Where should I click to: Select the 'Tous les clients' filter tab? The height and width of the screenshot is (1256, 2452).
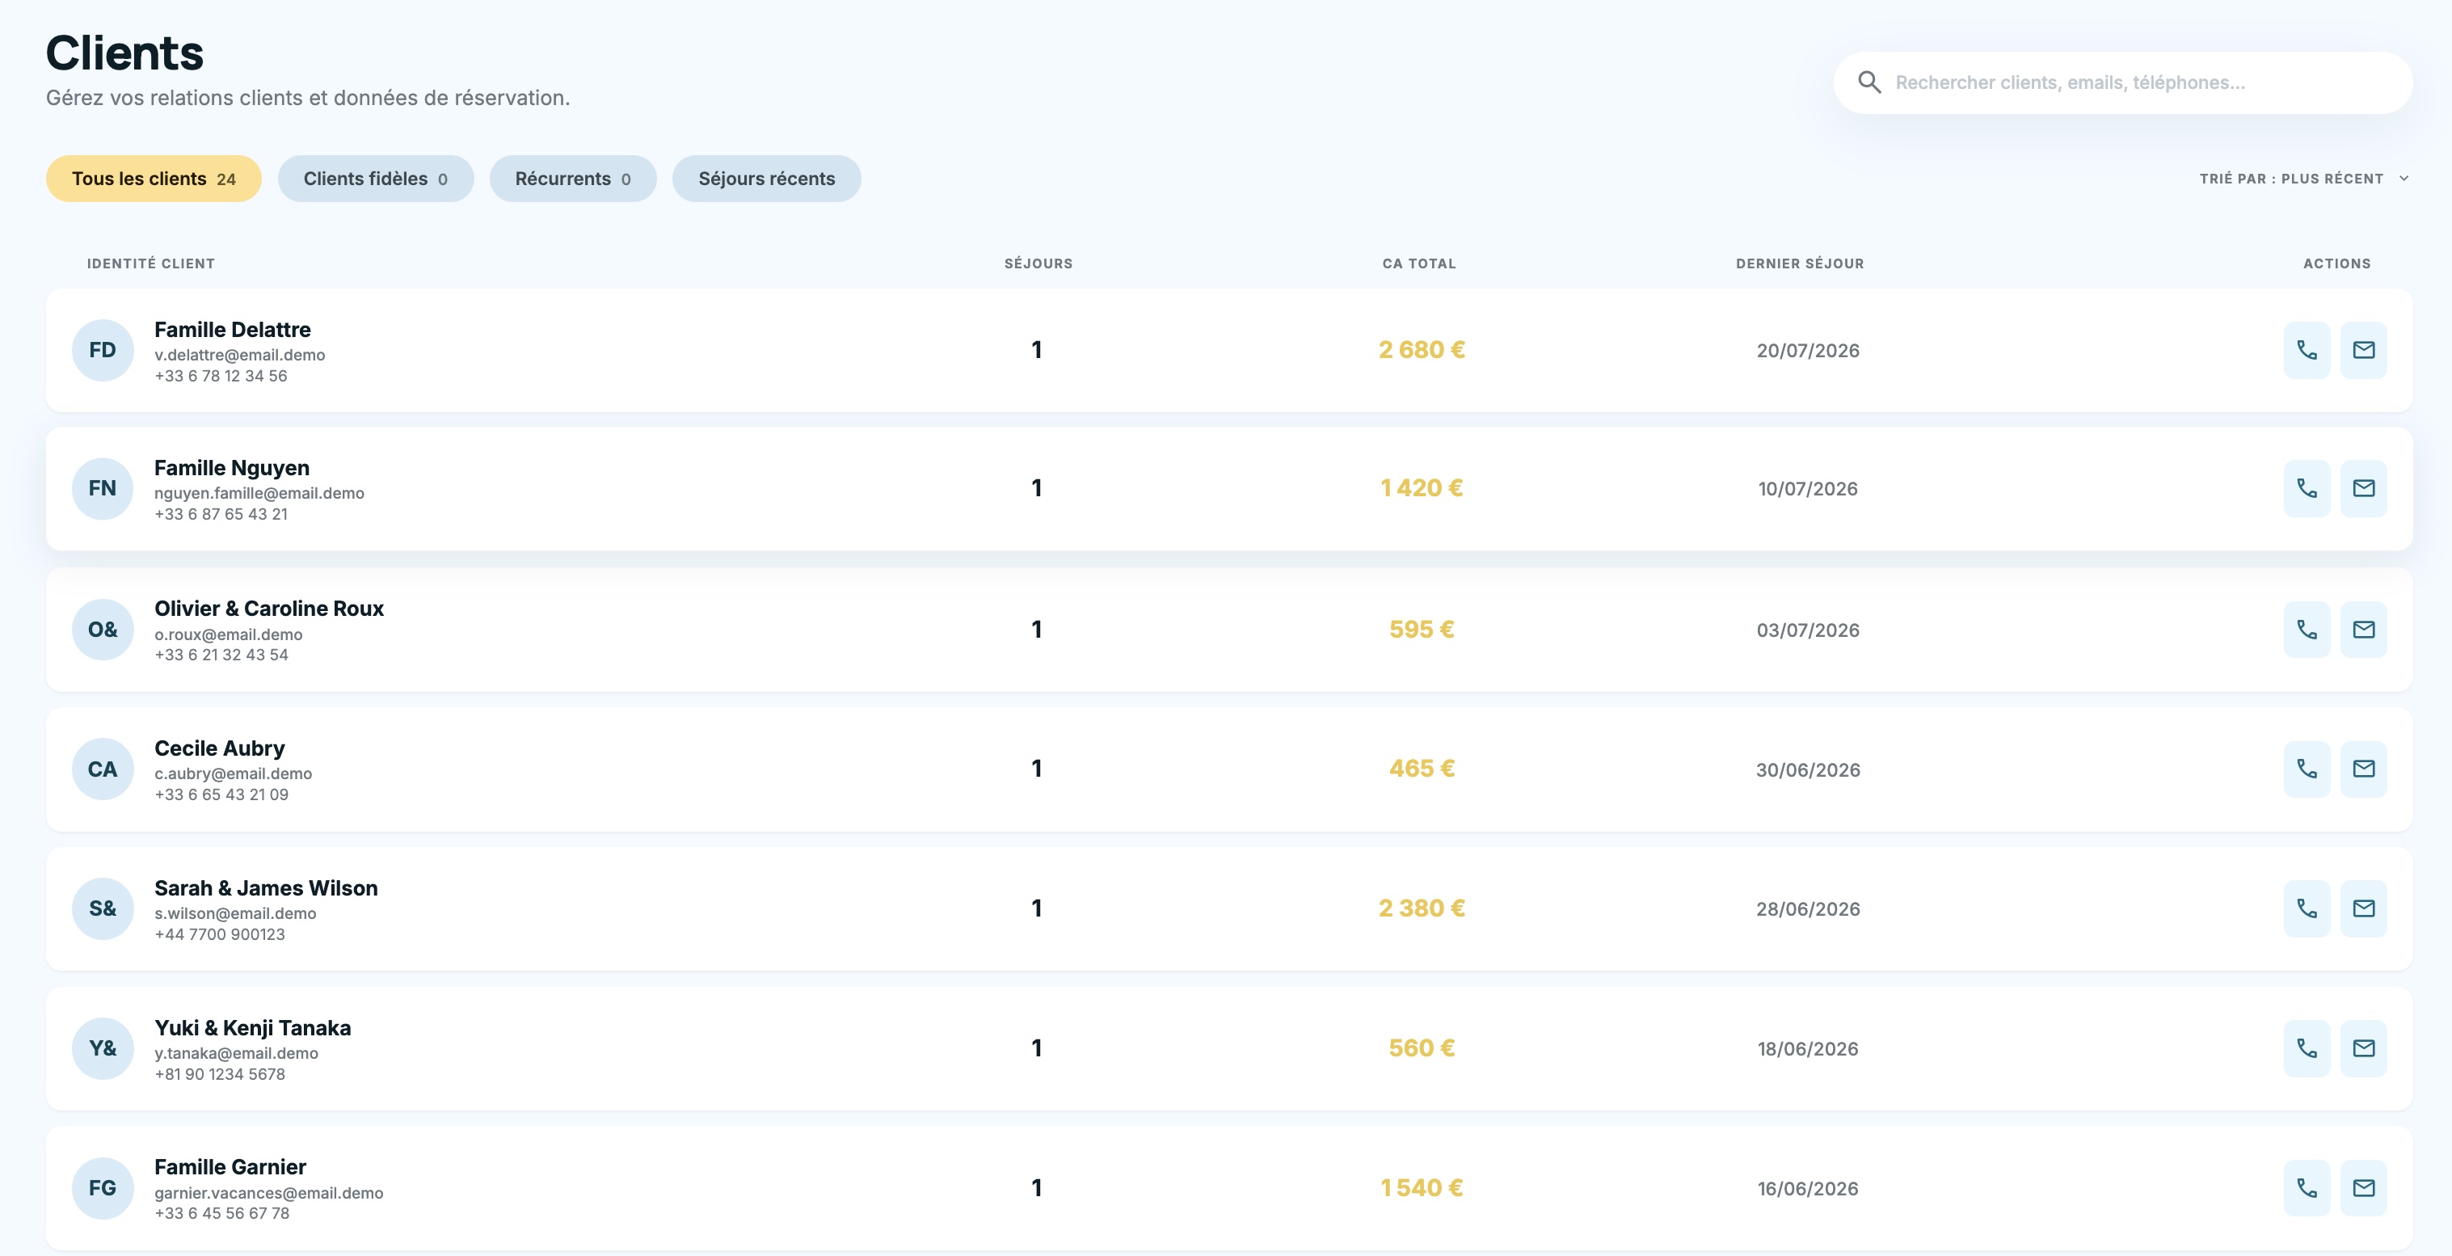click(x=154, y=179)
